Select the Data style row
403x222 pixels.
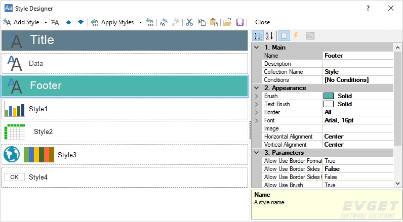[x=125, y=63]
